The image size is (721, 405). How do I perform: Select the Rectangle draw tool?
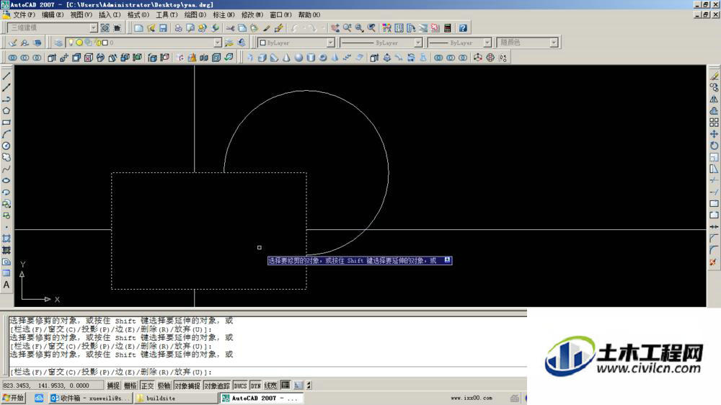point(6,123)
